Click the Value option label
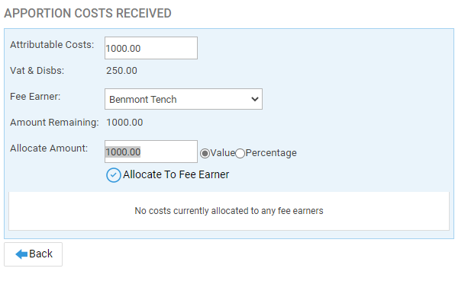The image size is (455, 281). 223,153
